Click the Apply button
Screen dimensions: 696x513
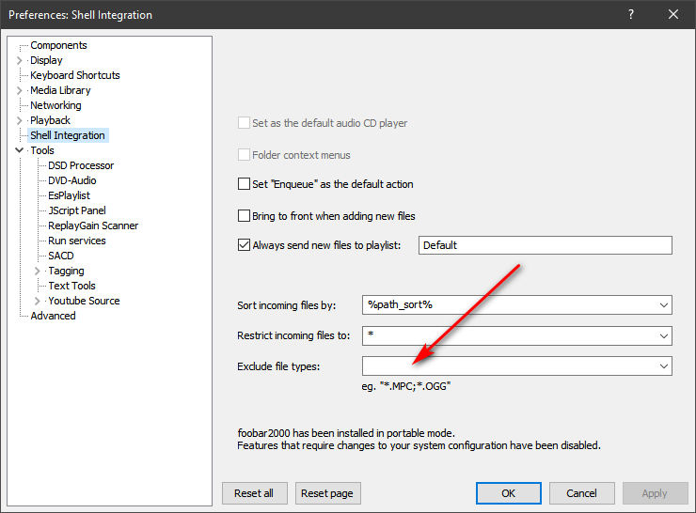click(x=655, y=493)
